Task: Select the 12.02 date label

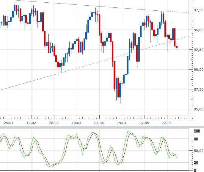Action: [31, 123]
